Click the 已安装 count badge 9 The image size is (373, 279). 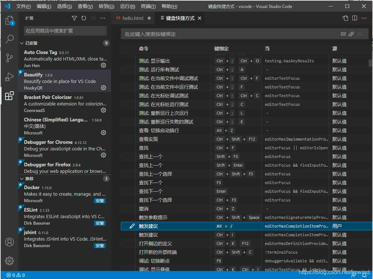point(106,43)
